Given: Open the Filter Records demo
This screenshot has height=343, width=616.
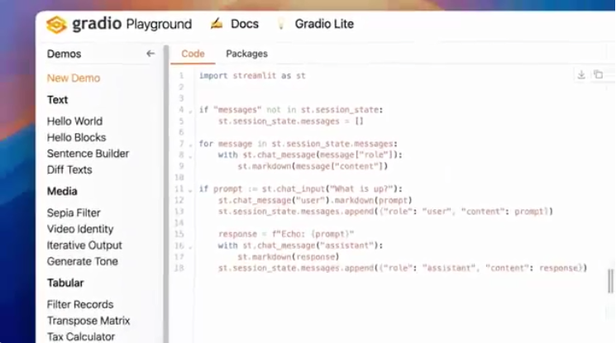Looking at the screenshot, I should click(80, 304).
